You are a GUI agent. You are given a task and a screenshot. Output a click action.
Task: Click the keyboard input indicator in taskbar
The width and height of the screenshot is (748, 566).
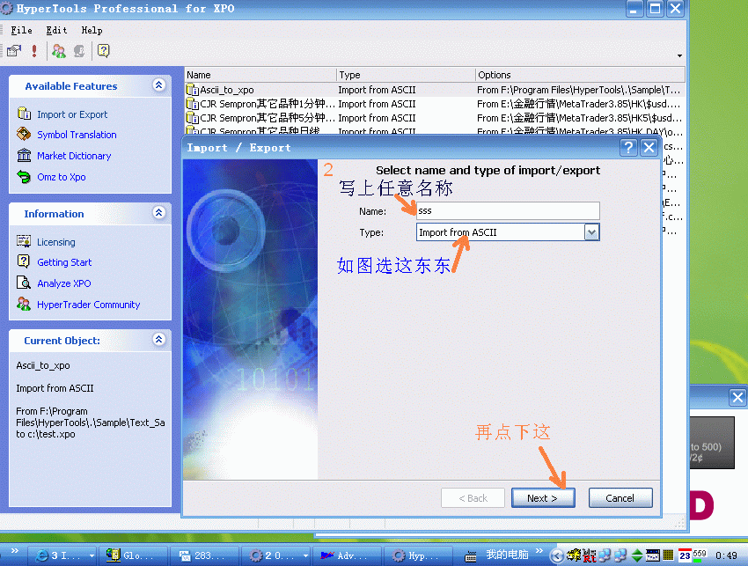coord(471,555)
